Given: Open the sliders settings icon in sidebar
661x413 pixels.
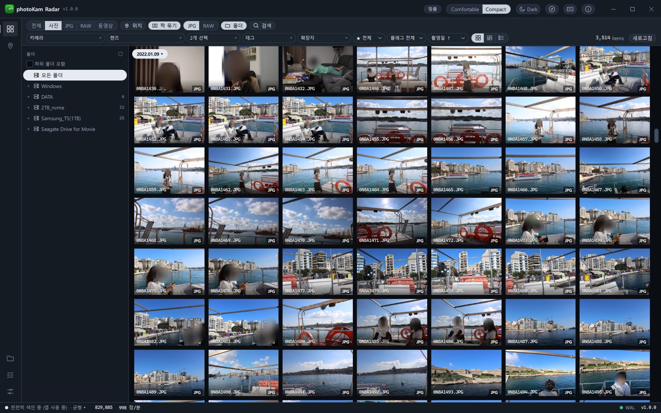Looking at the screenshot, I should click(10, 391).
